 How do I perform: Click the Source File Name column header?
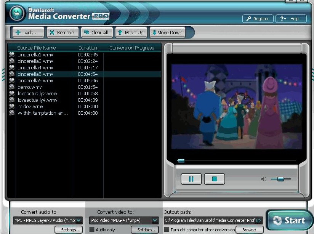[x=37, y=48]
